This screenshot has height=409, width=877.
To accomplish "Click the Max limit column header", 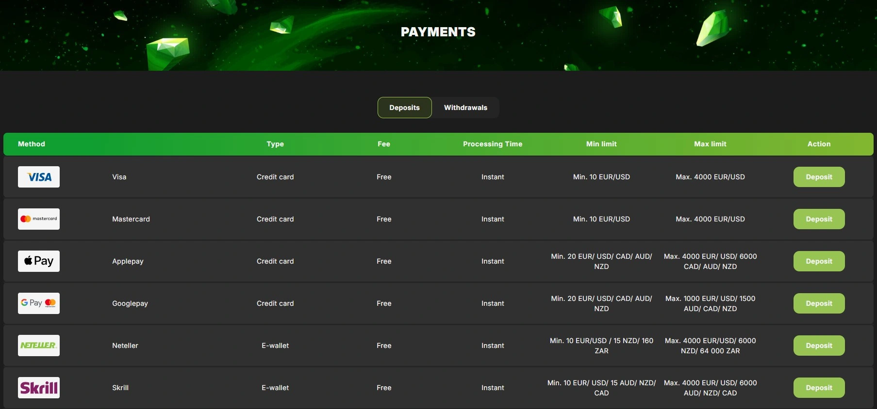I will pyautogui.click(x=710, y=144).
